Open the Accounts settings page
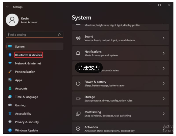This screenshot has width=176, height=136. coord(21,88)
